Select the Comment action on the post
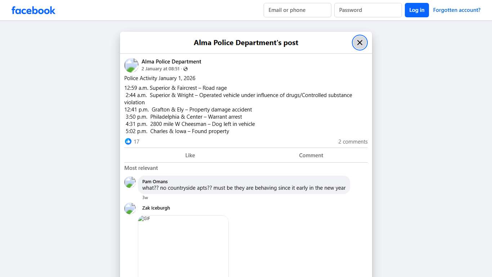This screenshot has height=277, width=492. [x=311, y=155]
